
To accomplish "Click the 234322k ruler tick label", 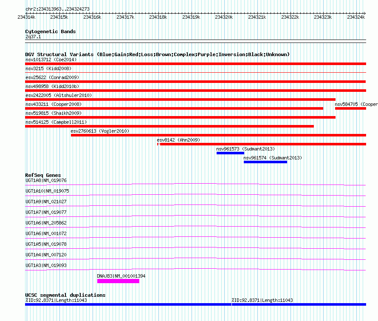I will pos(290,17).
